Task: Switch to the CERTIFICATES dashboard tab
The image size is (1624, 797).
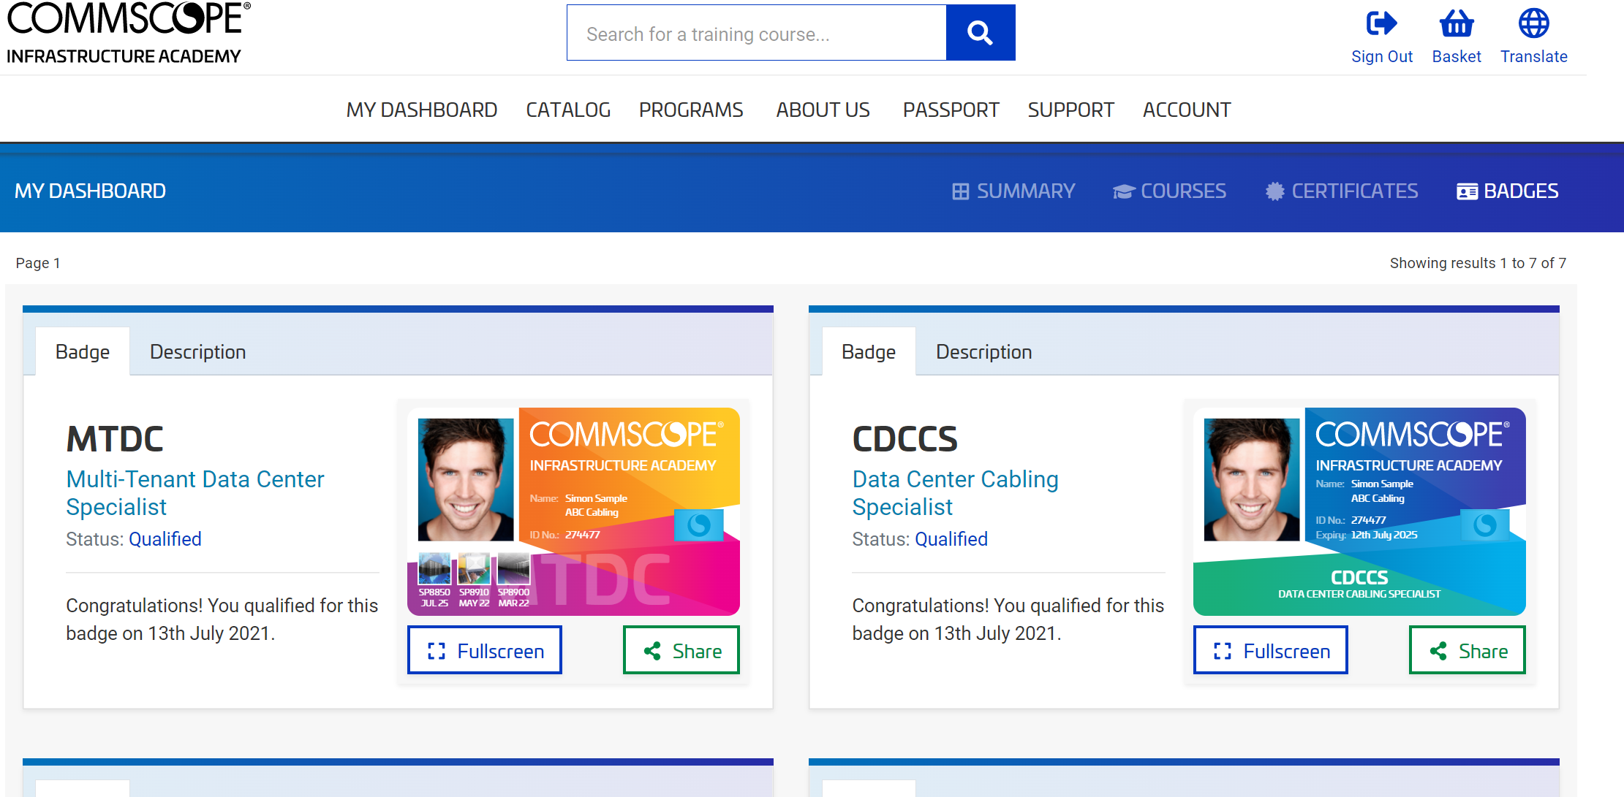Action: 1342,191
